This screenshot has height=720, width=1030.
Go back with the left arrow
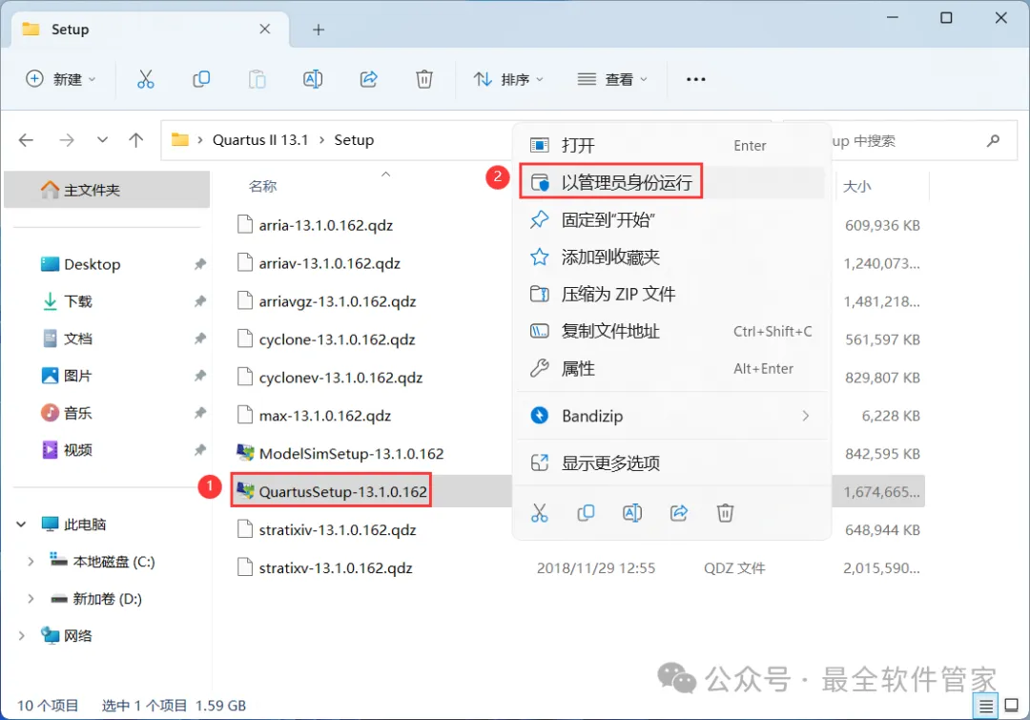point(27,140)
